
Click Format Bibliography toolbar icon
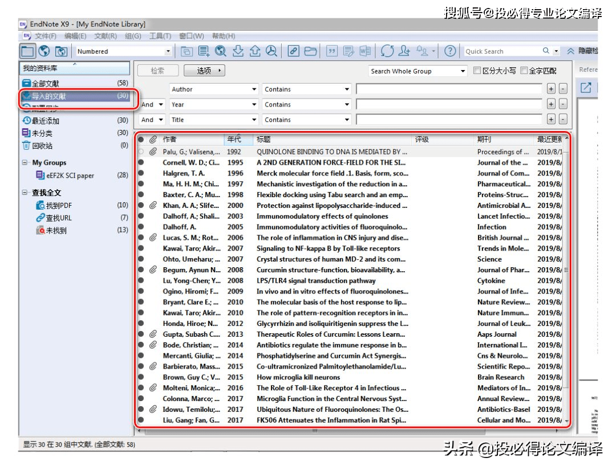pos(348,51)
